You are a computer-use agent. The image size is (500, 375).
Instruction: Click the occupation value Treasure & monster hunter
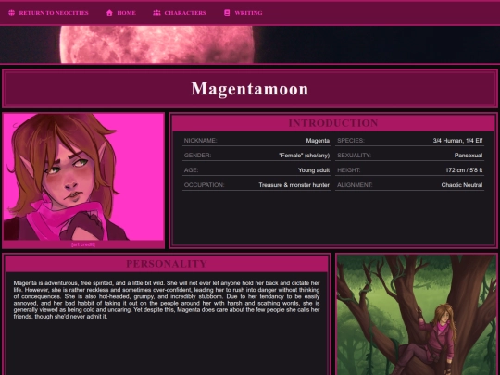pos(294,185)
